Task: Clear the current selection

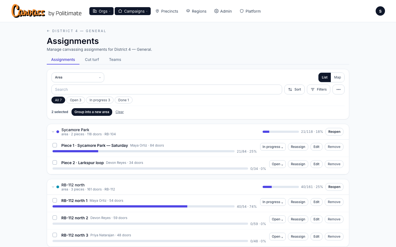Action: click(120, 112)
